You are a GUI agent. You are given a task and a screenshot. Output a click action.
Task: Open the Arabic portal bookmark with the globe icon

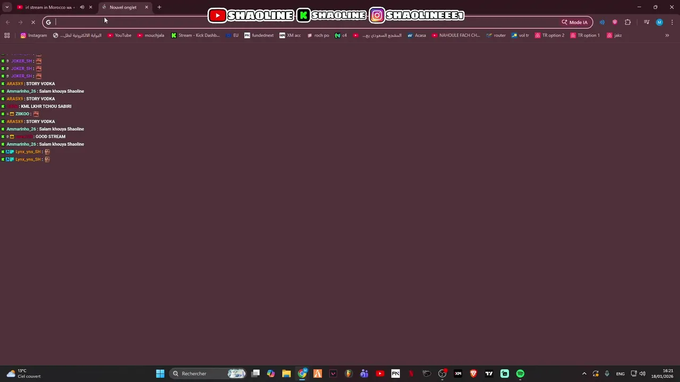point(77,36)
